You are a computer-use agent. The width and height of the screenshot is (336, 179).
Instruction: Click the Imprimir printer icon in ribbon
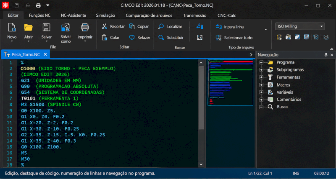[x=85, y=27]
